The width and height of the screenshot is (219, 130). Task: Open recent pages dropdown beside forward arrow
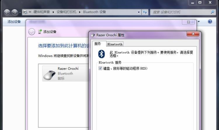20,13
